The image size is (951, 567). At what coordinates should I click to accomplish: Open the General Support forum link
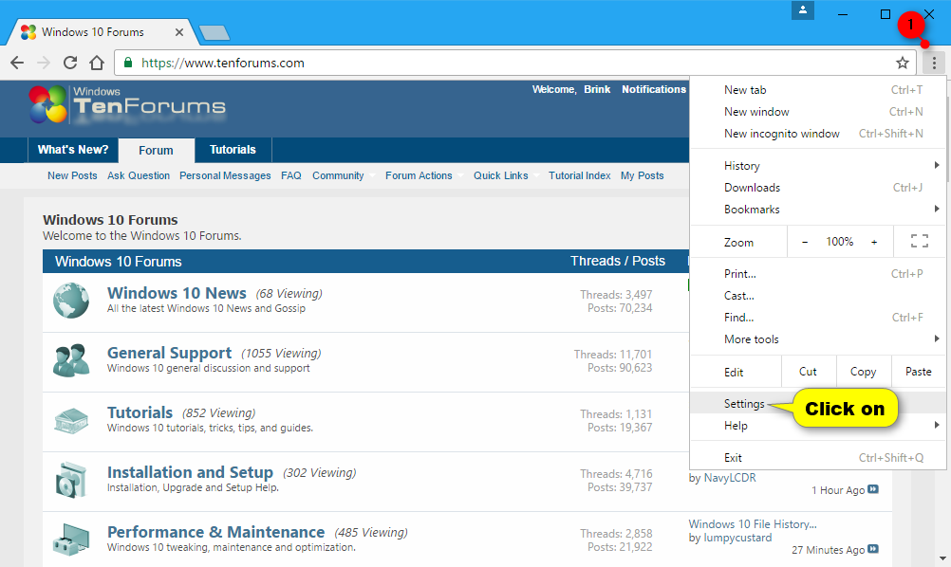click(x=169, y=353)
